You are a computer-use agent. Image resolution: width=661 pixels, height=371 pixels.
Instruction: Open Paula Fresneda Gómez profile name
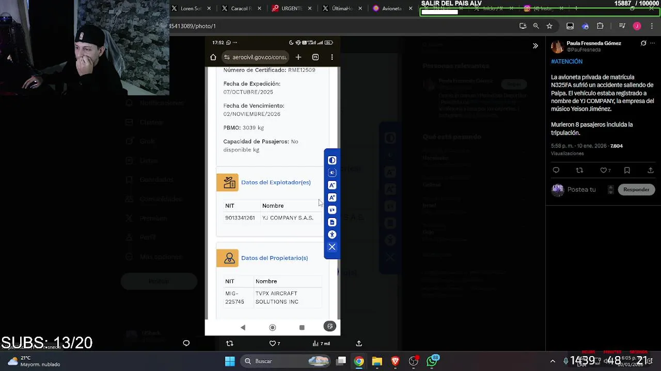pyautogui.click(x=594, y=43)
